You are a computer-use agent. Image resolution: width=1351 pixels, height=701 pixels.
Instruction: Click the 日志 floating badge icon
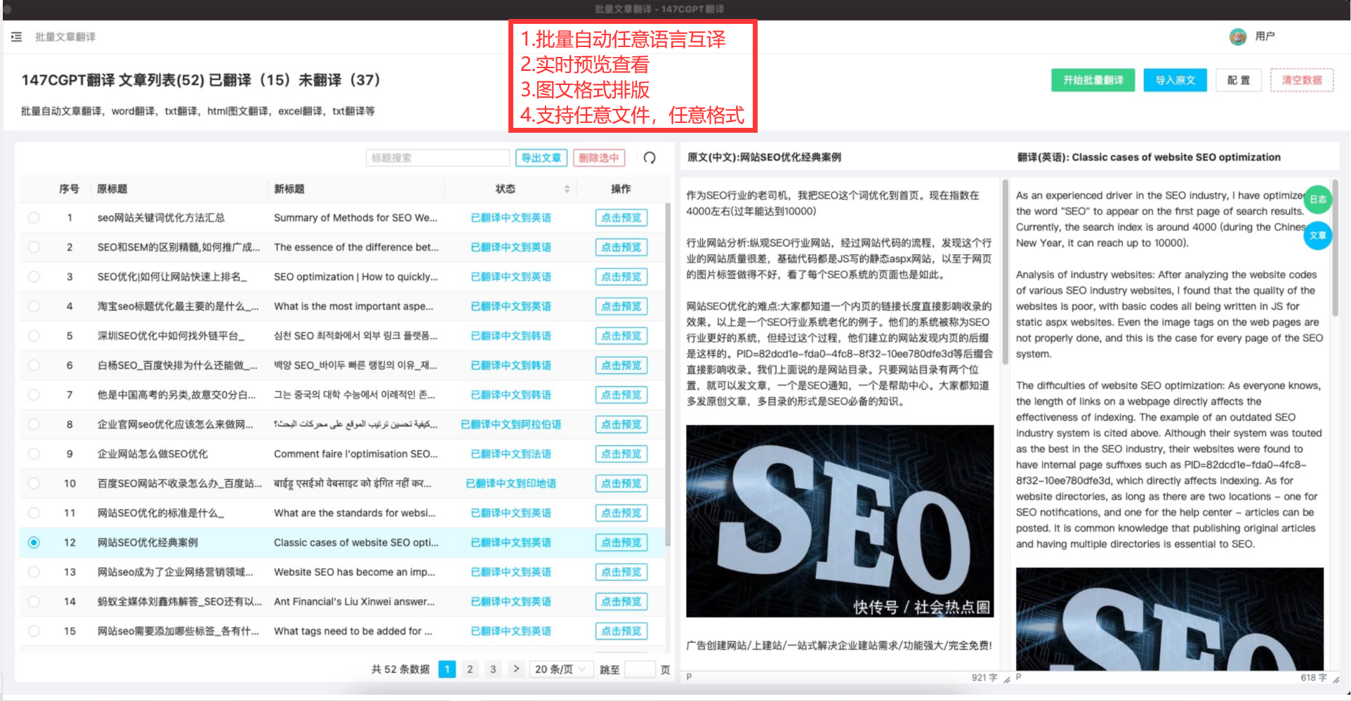pyautogui.click(x=1318, y=199)
